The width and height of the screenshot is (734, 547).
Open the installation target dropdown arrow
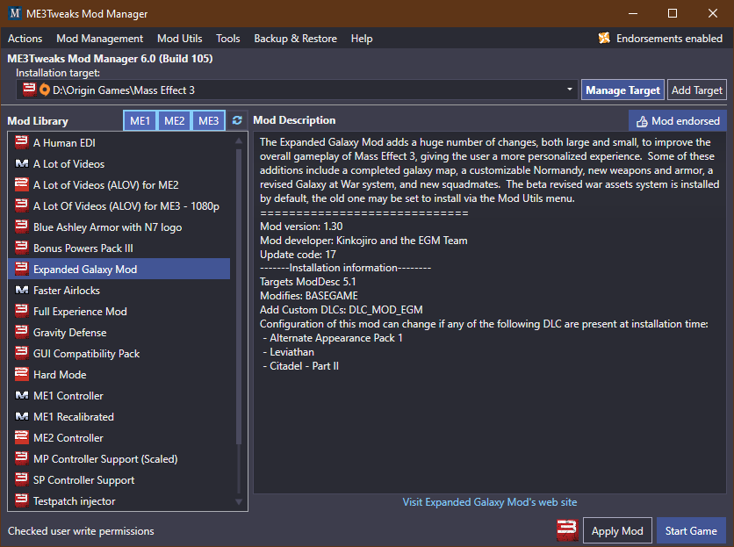[569, 90]
